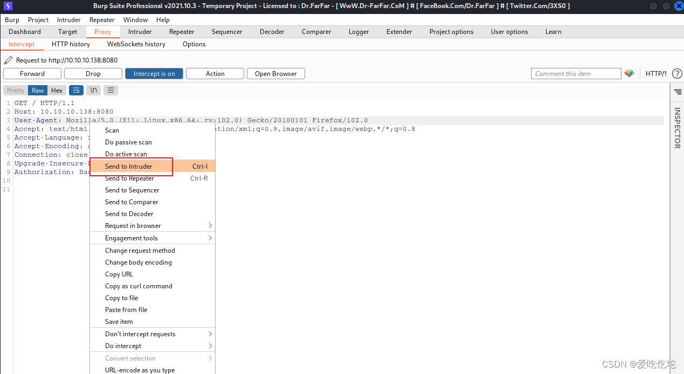This screenshot has width=684, height=374.
Task: Choose Change body encoding
Action: click(153, 262)
